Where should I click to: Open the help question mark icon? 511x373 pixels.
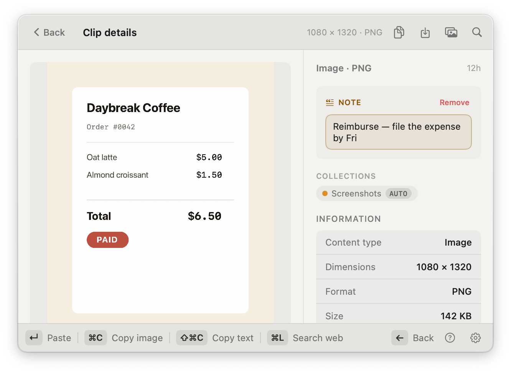450,338
